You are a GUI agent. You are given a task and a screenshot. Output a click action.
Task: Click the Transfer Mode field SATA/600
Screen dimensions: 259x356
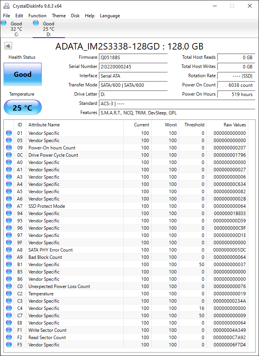tap(133, 85)
